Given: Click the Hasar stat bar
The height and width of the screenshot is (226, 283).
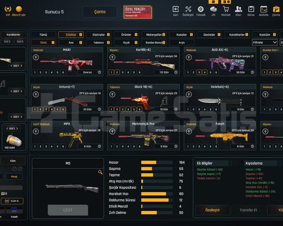Looking at the screenshot, I should click(x=157, y=163).
